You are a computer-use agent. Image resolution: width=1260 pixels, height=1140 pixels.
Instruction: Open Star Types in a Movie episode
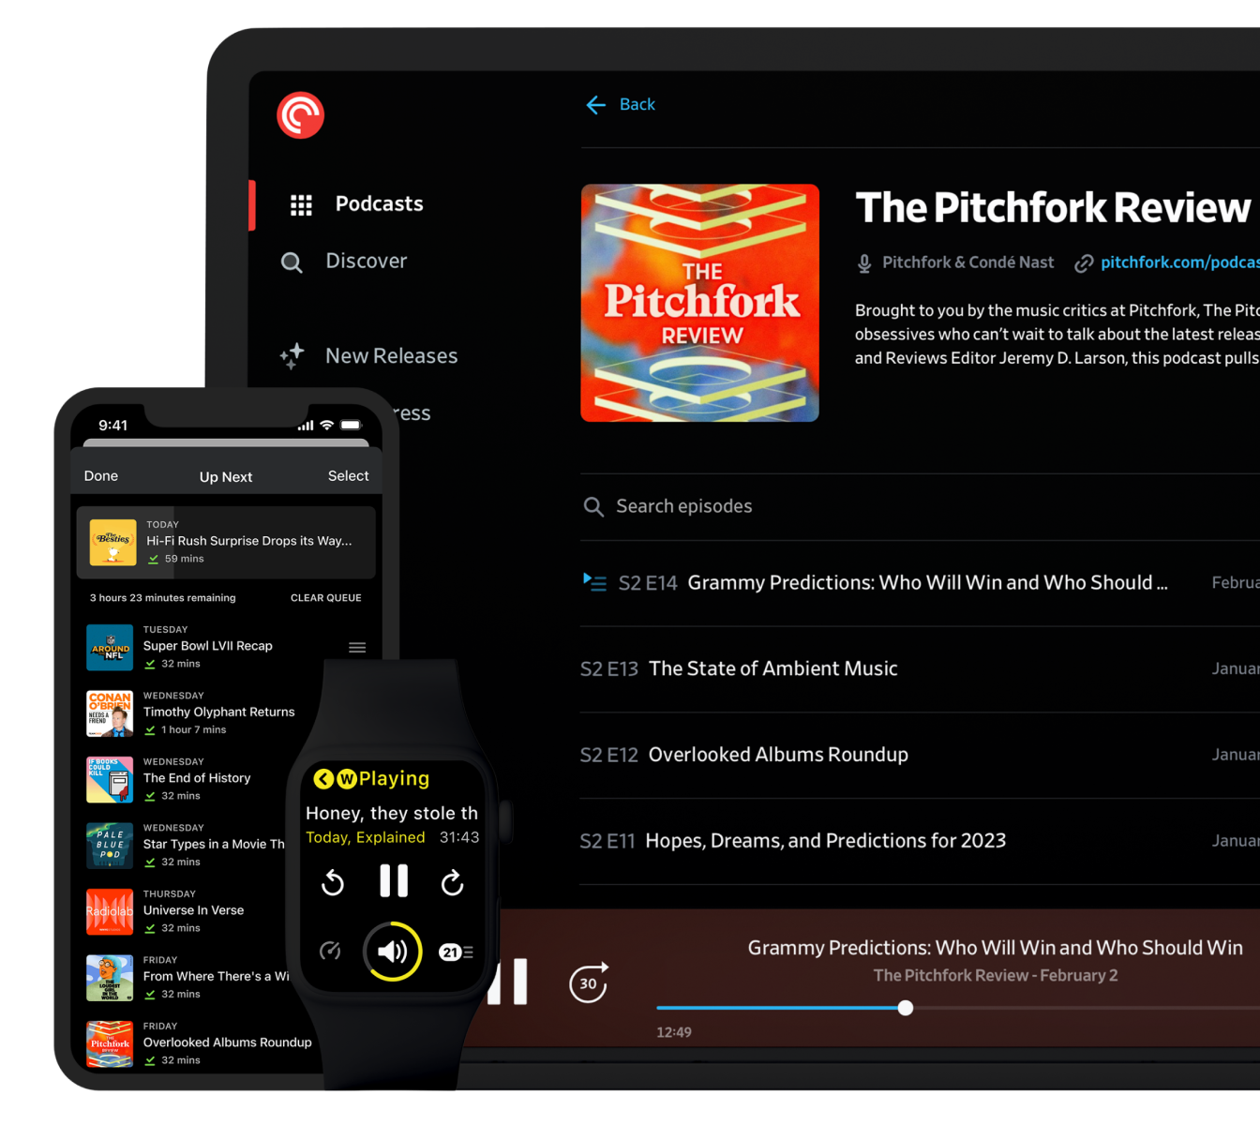click(214, 845)
